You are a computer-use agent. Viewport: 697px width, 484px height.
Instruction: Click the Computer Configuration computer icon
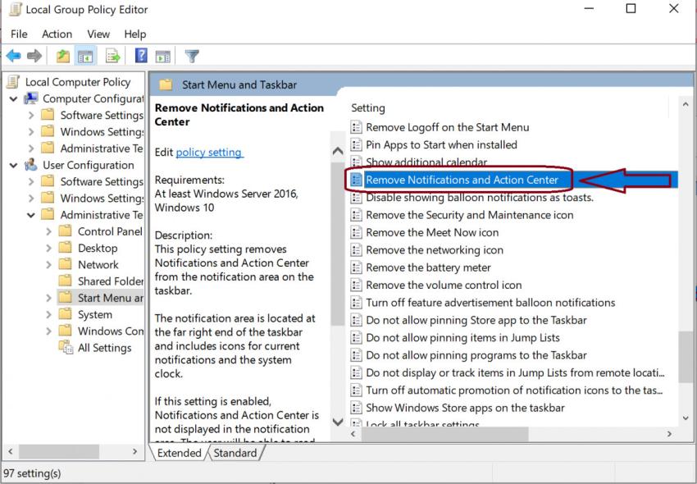click(30, 98)
